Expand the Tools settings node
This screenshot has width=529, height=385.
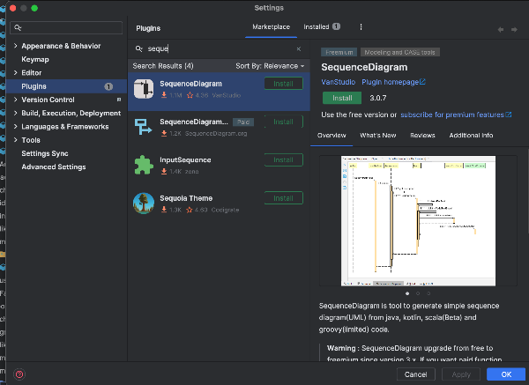pos(15,140)
